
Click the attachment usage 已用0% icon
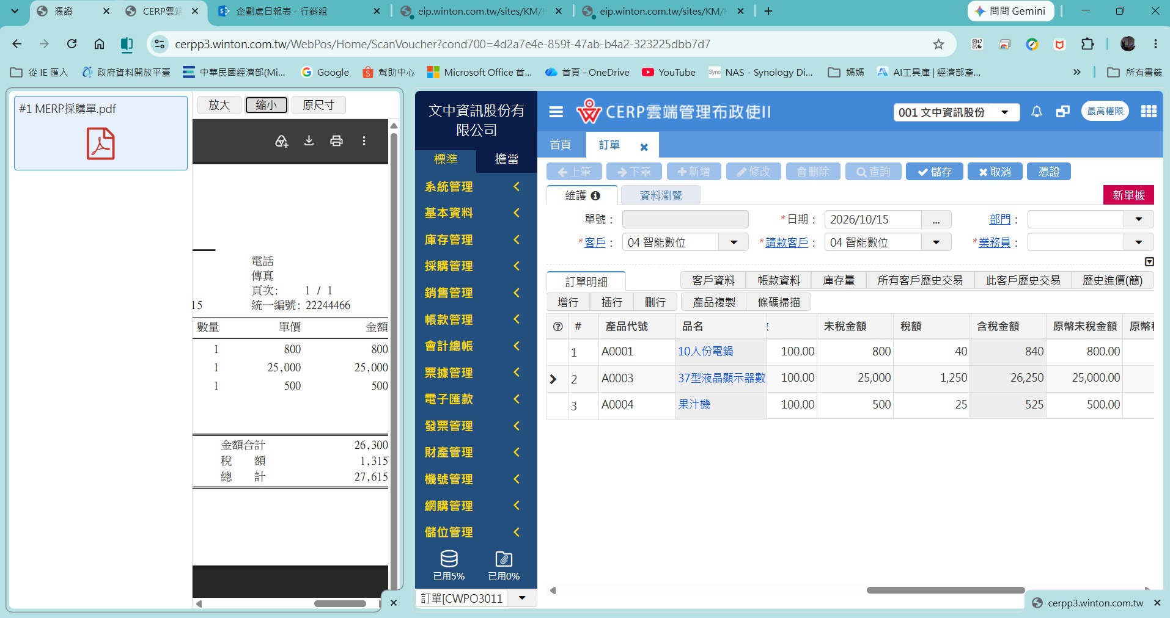(x=504, y=565)
